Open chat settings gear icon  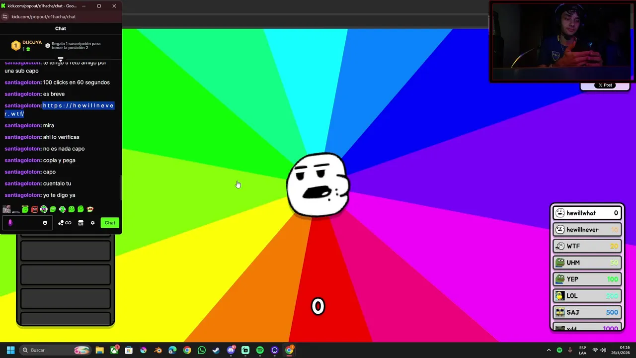pyautogui.click(x=92, y=223)
